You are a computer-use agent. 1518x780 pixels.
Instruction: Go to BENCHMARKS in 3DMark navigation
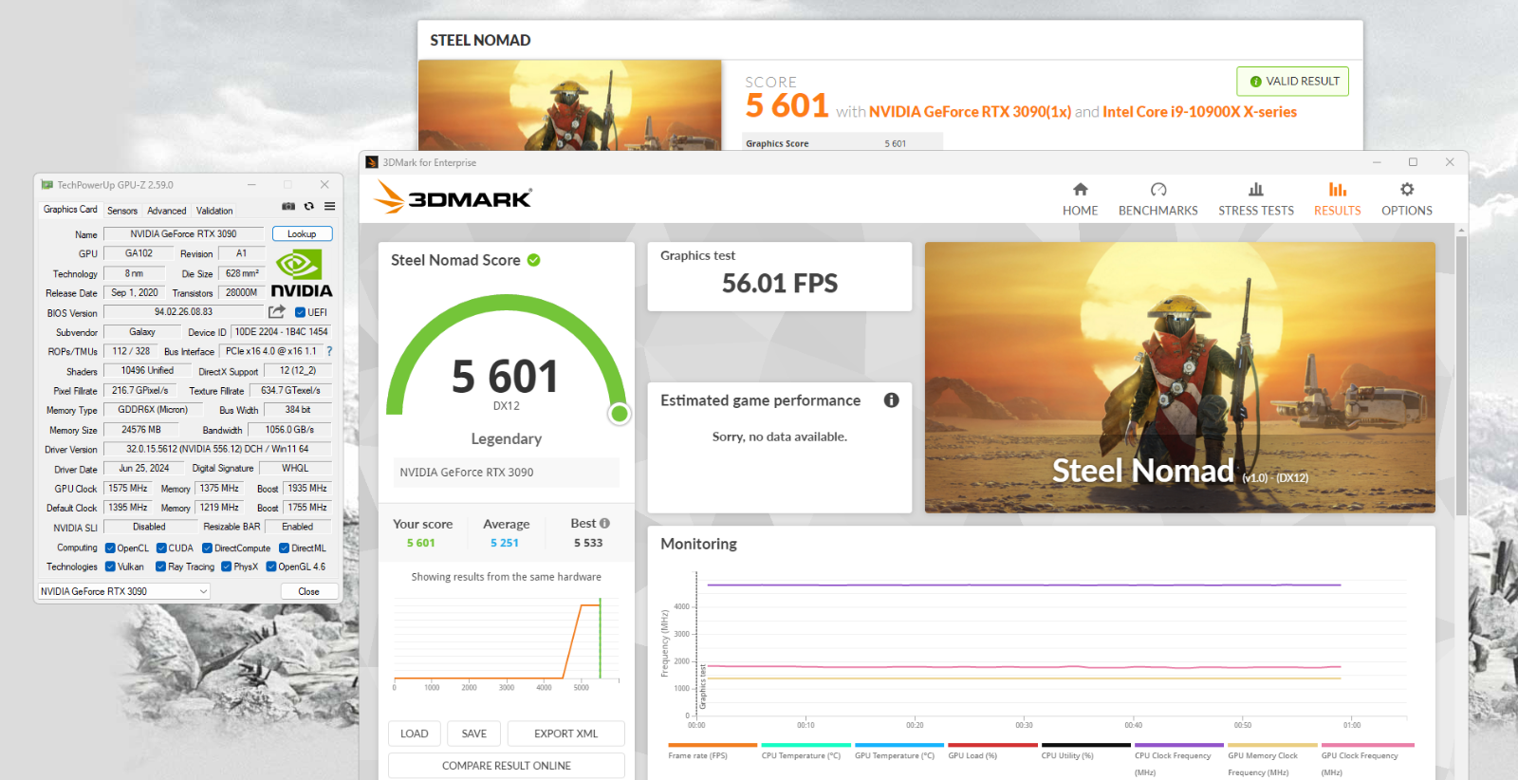[x=1157, y=199]
